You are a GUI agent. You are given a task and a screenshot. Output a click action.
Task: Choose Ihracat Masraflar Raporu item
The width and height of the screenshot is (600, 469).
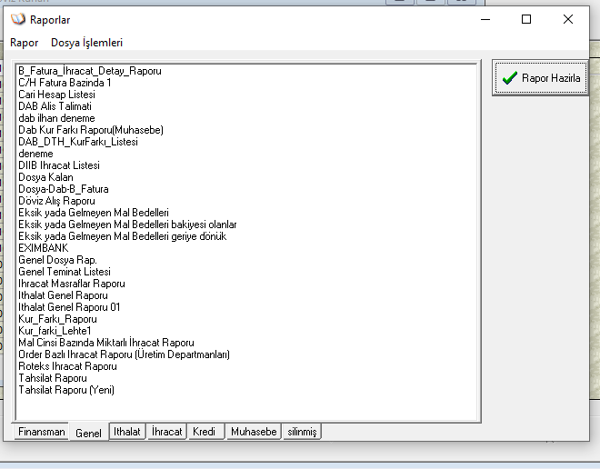pos(72,284)
